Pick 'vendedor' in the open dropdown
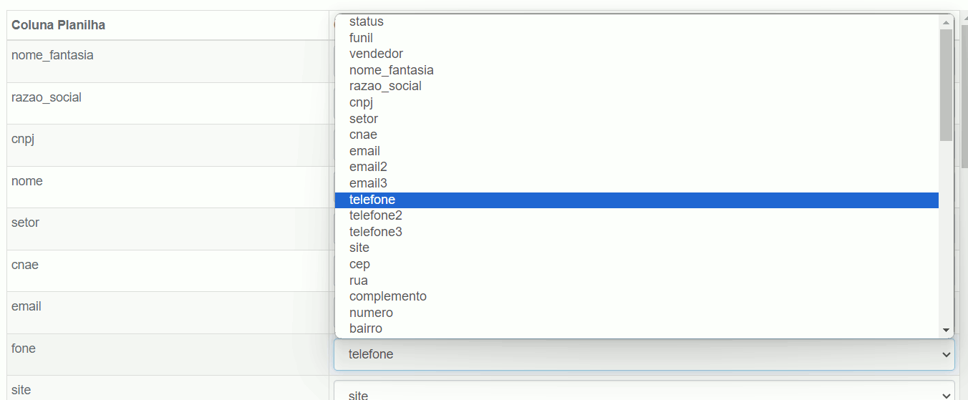The image size is (968, 400). [637, 54]
